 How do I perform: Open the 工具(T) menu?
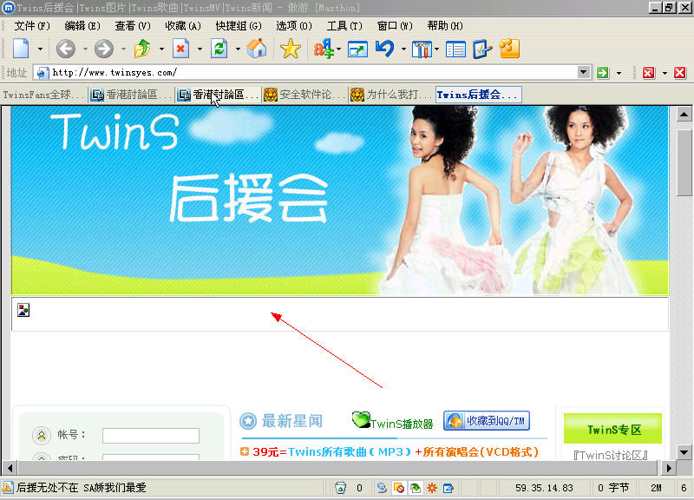[344, 26]
